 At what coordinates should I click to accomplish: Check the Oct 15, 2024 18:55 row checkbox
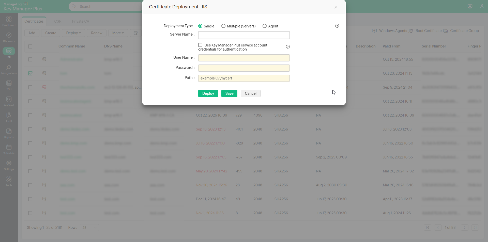[30, 59]
